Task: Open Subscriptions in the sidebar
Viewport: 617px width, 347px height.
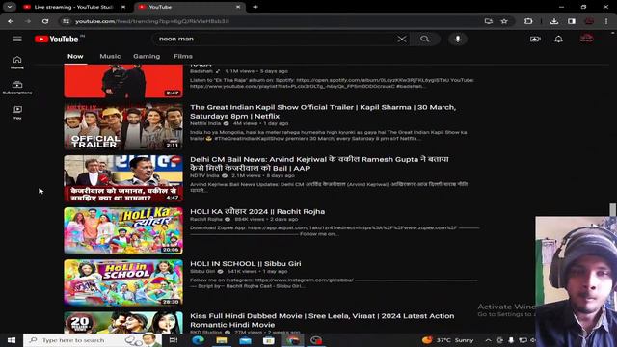Action: (x=17, y=88)
